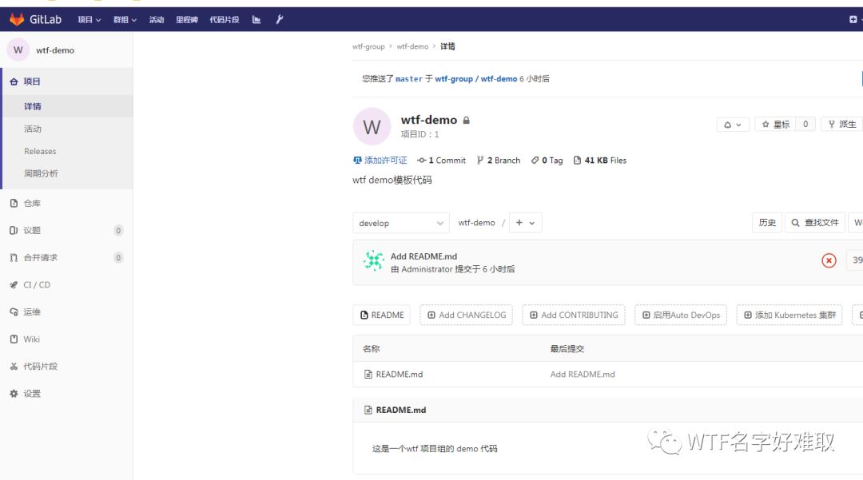Star the project with 星标 button

[x=775, y=125]
